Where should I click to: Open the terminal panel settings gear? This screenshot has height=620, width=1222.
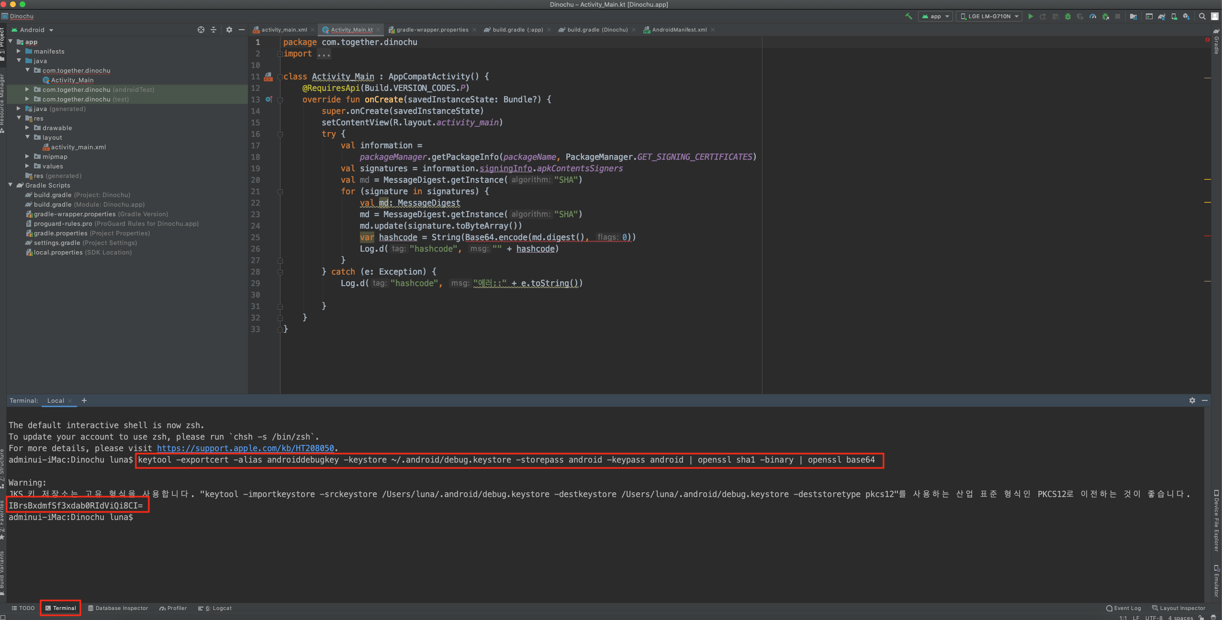[x=1192, y=400]
